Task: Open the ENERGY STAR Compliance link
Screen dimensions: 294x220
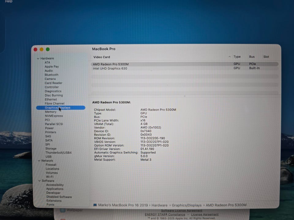Action: point(165,215)
